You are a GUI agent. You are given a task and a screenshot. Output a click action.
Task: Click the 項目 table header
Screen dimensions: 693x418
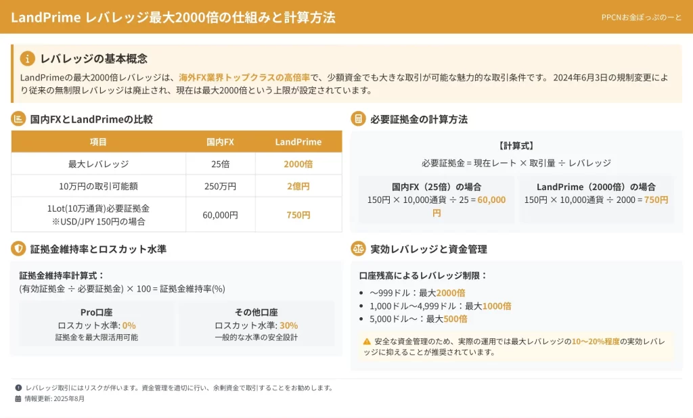(x=98, y=142)
